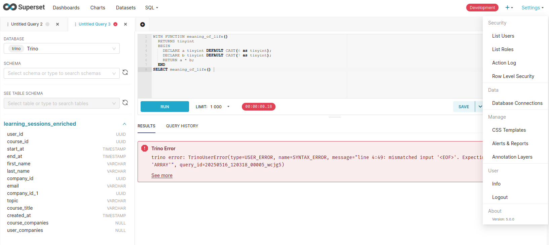Click the email column row
This screenshot has width=549, height=245.
click(x=66, y=186)
